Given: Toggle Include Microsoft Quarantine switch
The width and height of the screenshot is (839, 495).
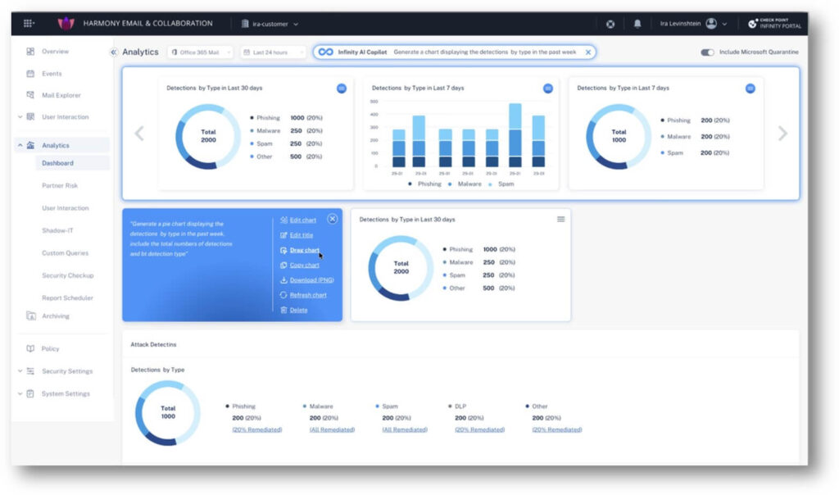Looking at the screenshot, I should point(707,52).
